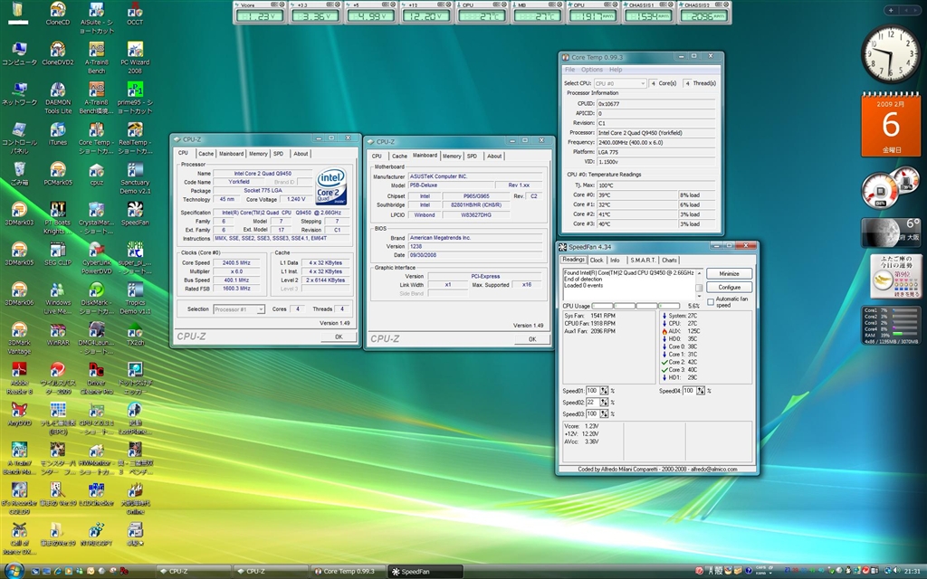Click the analog clock sidebar gadget
Image resolution: width=927 pixels, height=579 pixels.
891,54
